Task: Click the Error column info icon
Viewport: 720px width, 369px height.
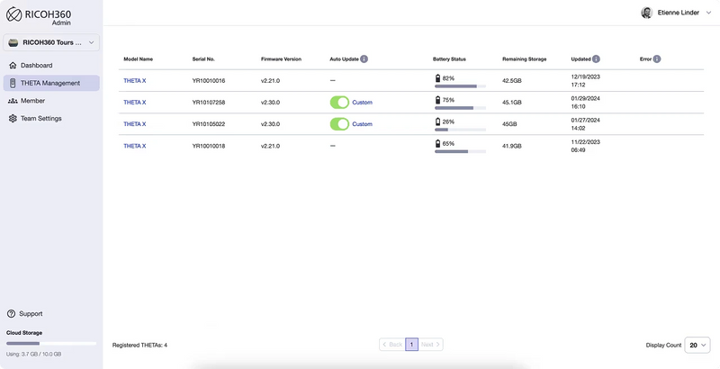Action: 657,58
